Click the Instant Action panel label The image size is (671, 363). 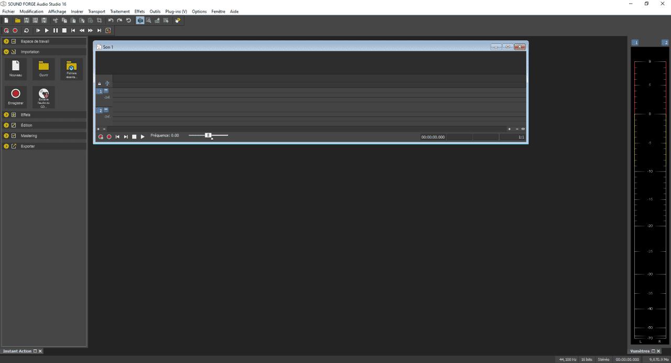point(17,351)
